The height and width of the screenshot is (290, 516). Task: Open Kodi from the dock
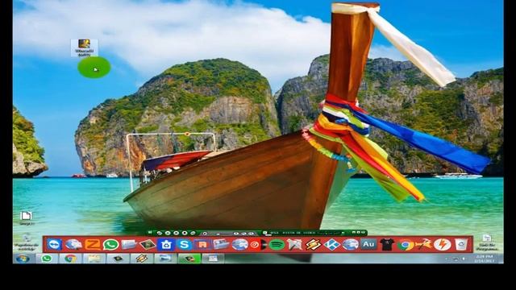click(331, 244)
